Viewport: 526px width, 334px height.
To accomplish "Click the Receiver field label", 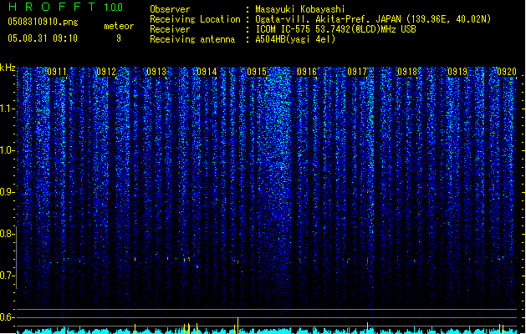I will pyautogui.click(x=170, y=29).
